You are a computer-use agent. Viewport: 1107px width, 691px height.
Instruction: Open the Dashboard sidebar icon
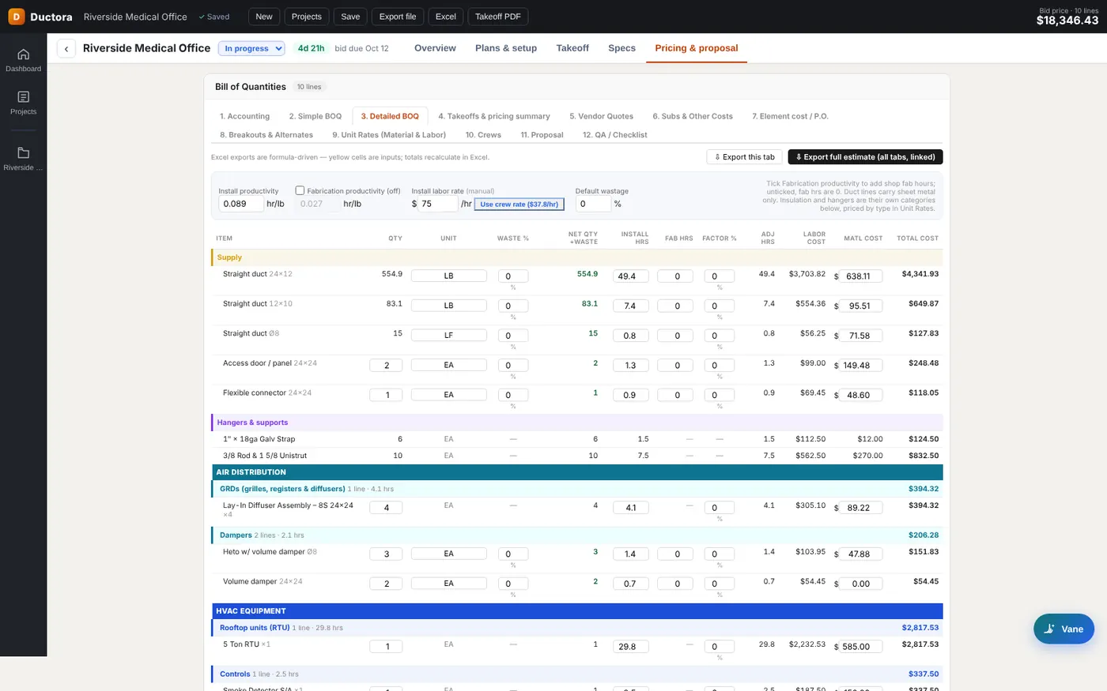(x=23, y=60)
